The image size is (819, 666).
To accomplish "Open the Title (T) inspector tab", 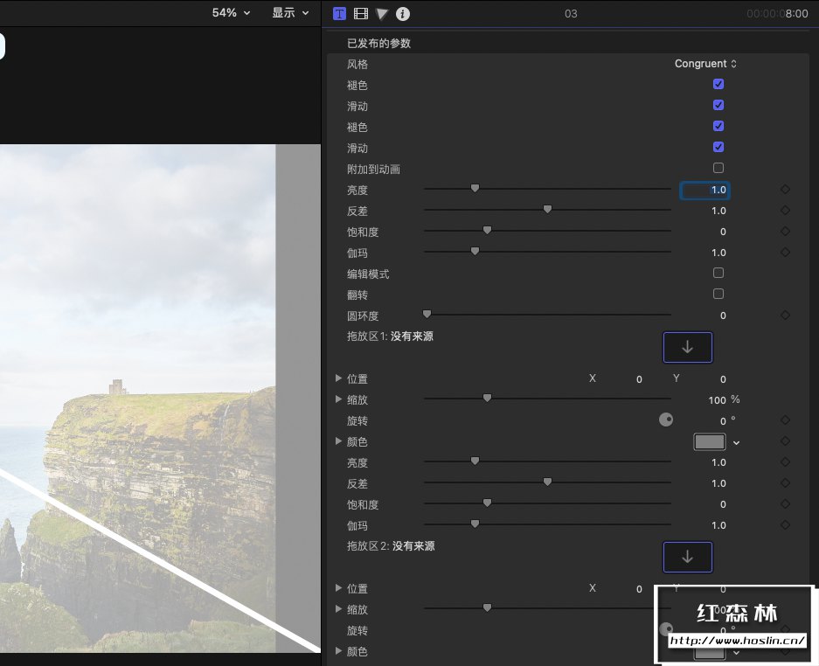I will coord(340,13).
